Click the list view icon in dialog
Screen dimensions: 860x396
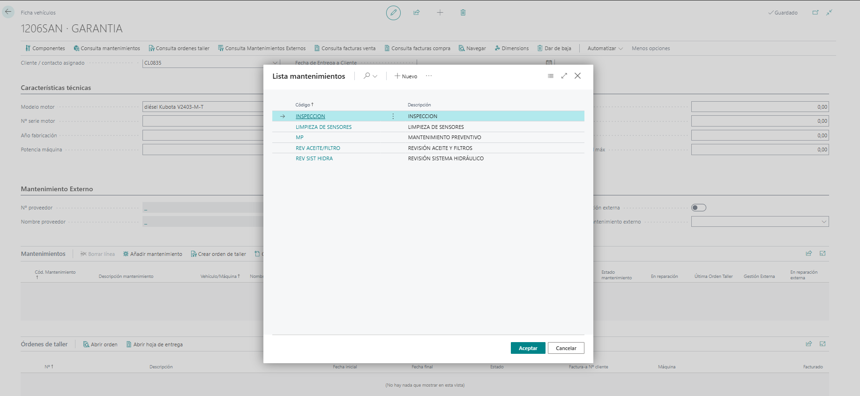coord(551,76)
